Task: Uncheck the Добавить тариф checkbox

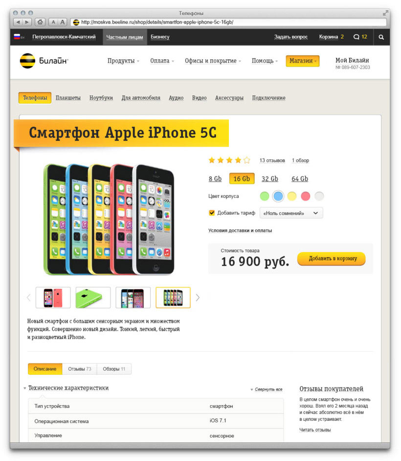Action: pos(211,213)
